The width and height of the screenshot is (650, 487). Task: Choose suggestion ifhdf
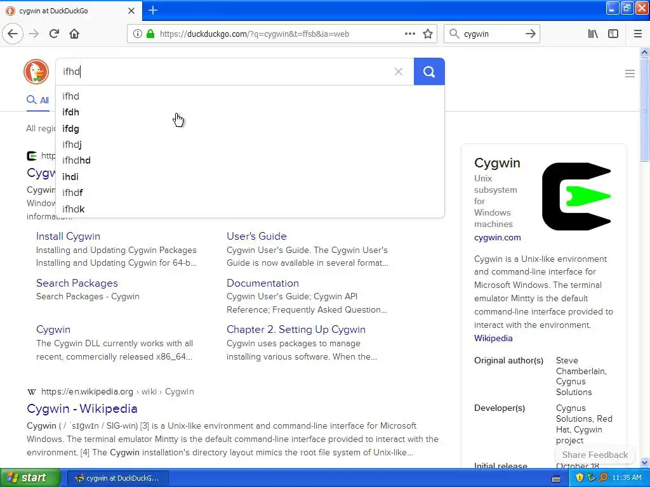(x=250, y=193)
